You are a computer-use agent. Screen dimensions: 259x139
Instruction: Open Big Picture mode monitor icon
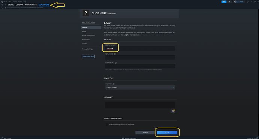(x=248, y=1)
